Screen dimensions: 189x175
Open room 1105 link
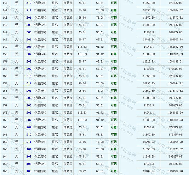pyautogui.click(x=28, y=171)
